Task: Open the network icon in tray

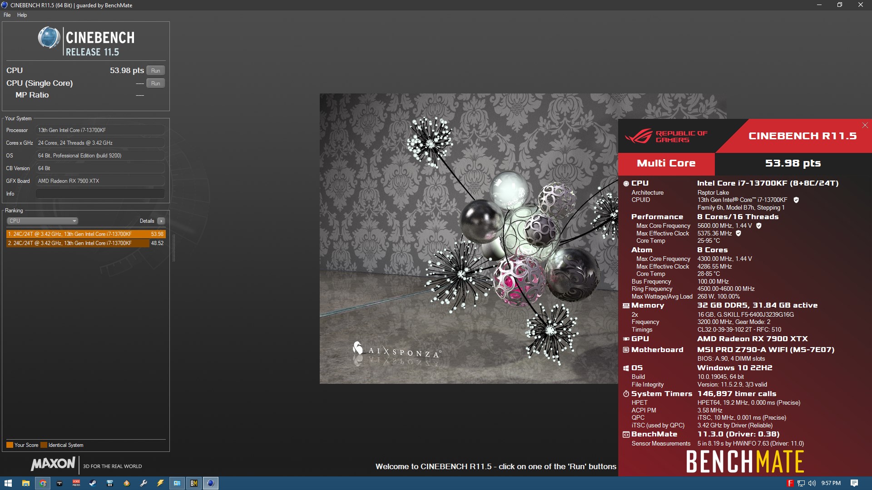Action: pyautogui.click(x=801, y=483)
